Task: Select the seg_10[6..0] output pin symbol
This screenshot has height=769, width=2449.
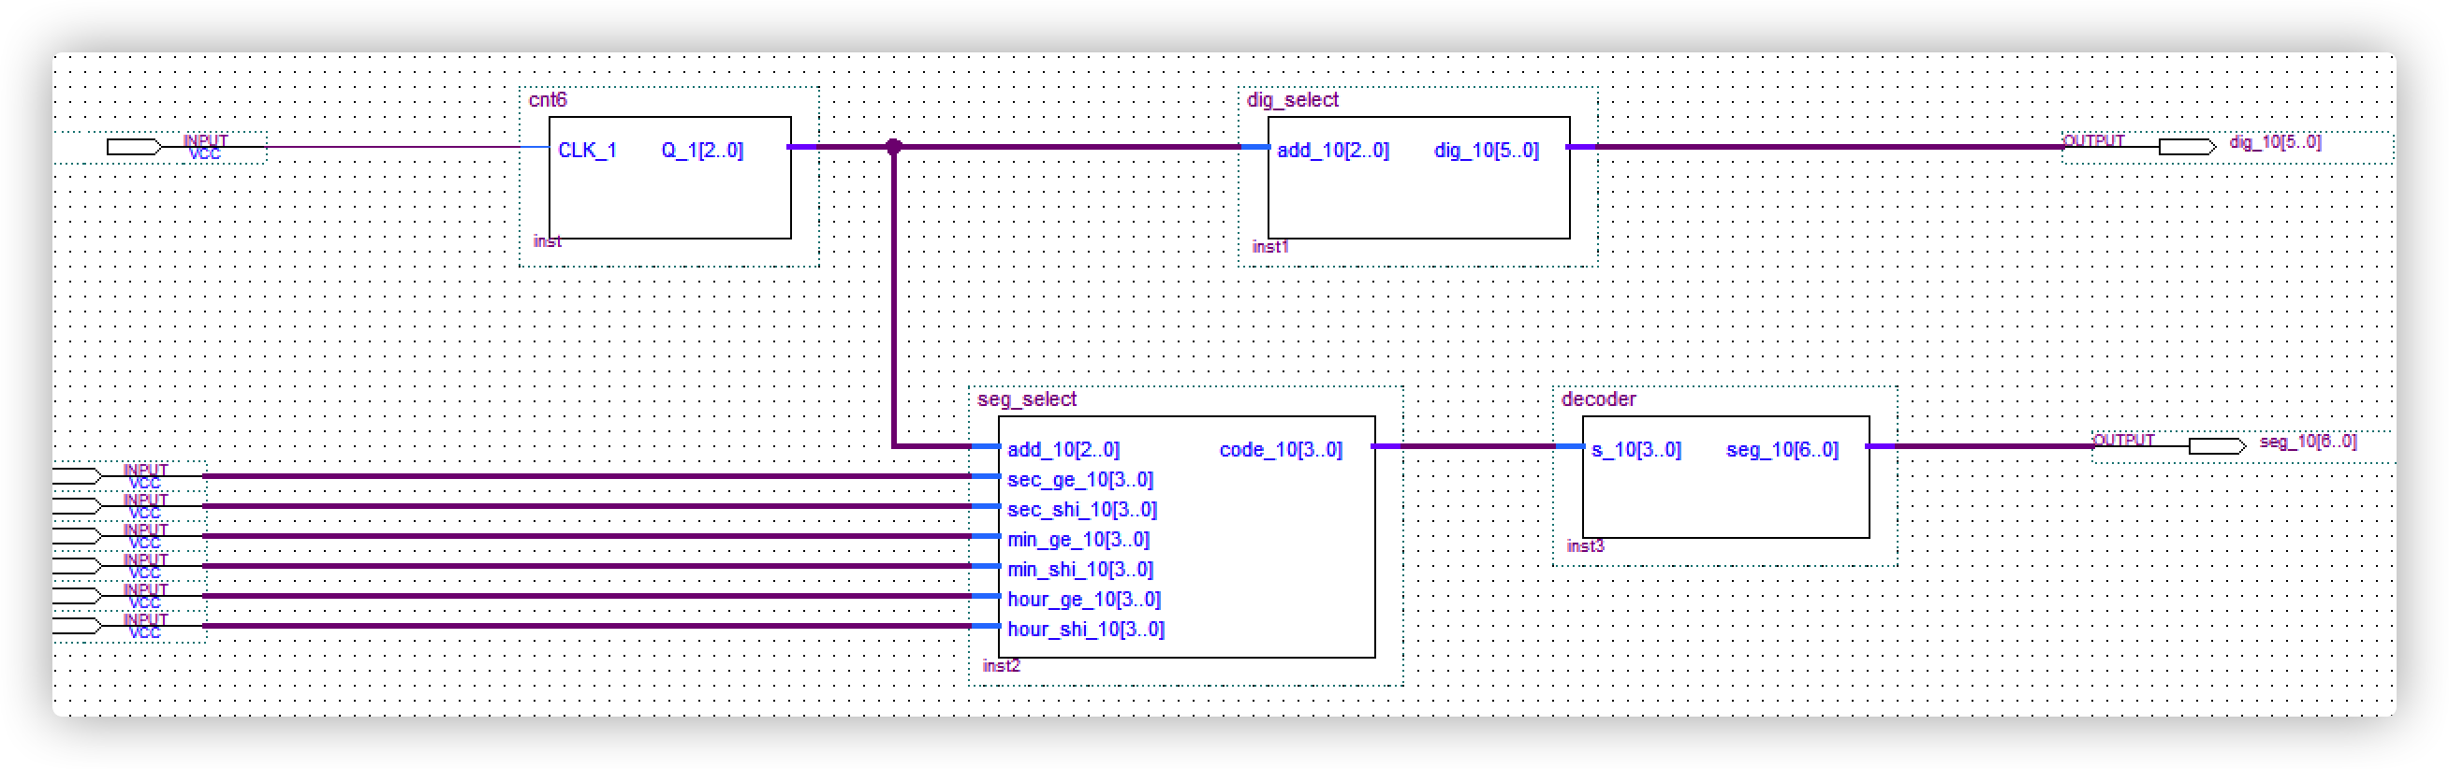Action: click(2216, 446)
